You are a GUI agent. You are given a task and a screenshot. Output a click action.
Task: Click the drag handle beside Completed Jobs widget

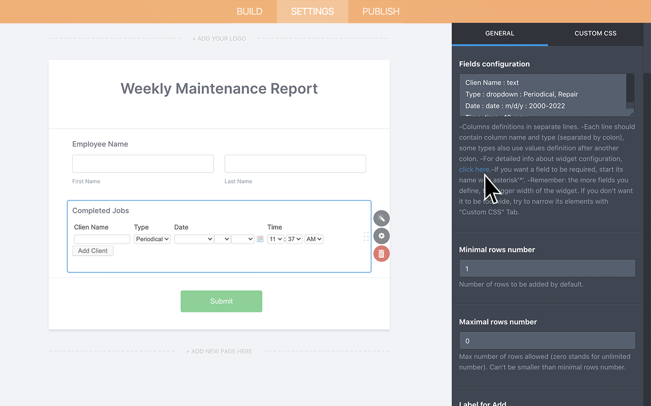point(366,236)
